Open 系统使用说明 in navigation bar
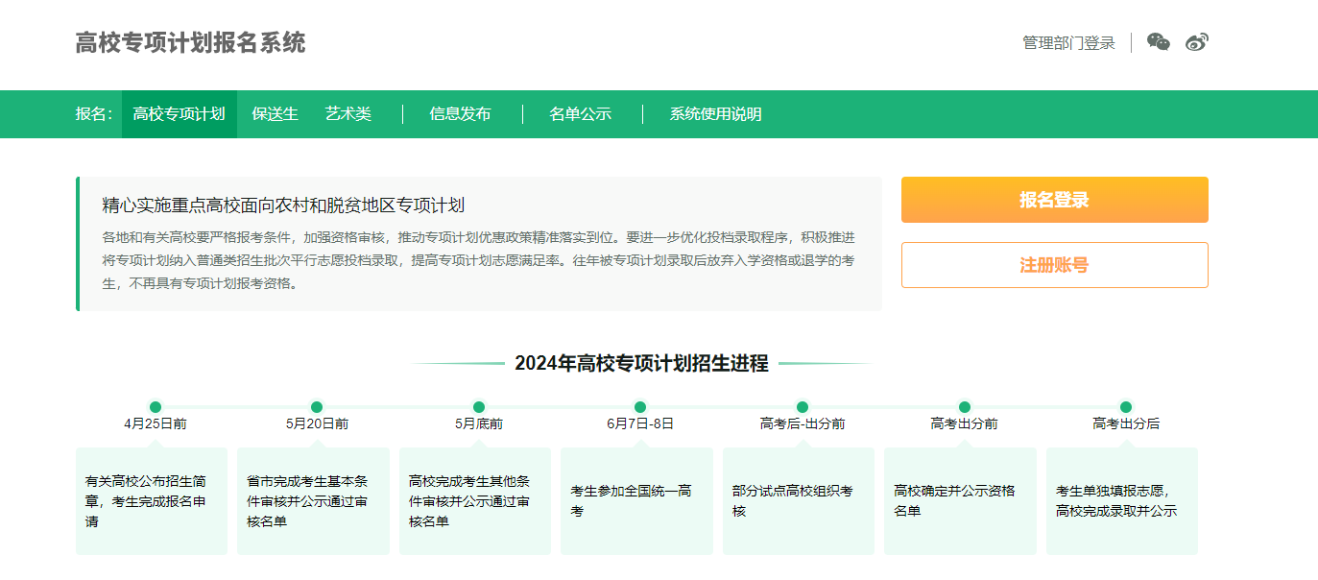The image size is (1318, 580). [715, 114]
